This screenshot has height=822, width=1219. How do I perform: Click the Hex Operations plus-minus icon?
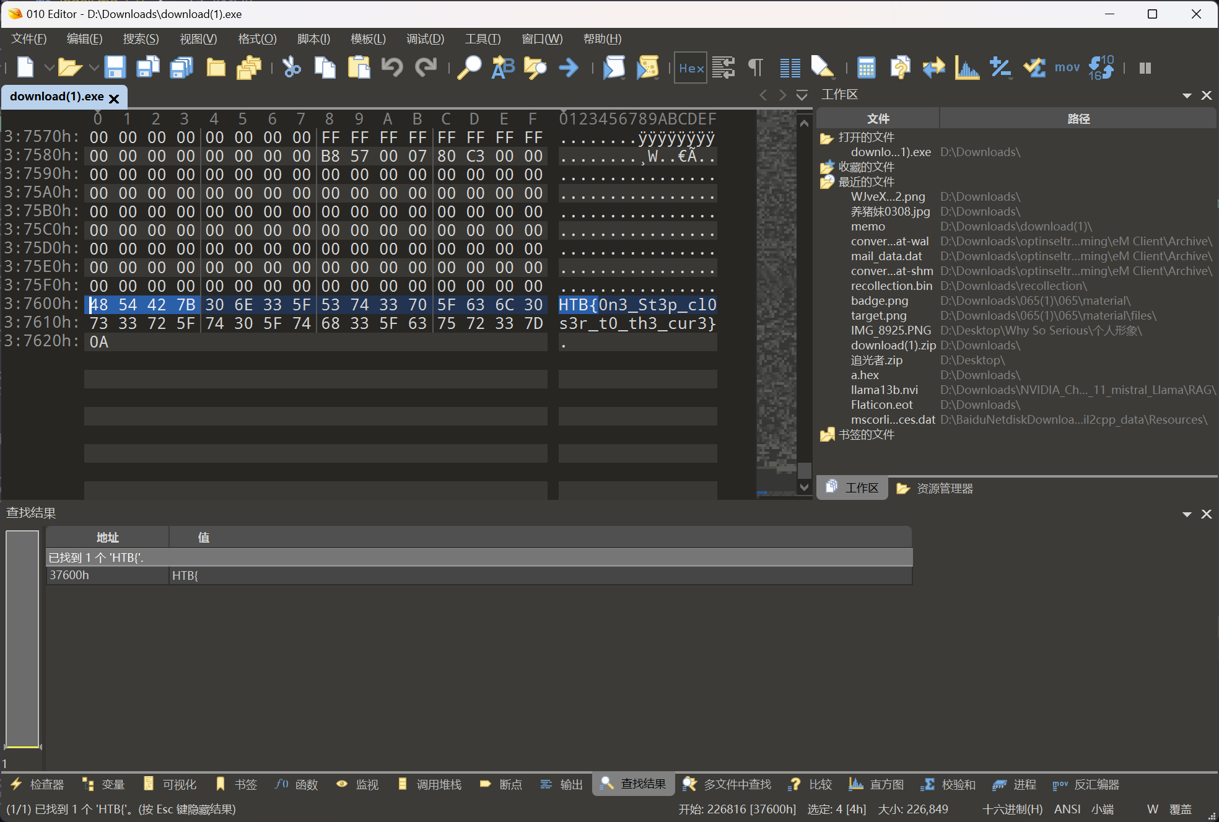click(x=1000, y=68)
